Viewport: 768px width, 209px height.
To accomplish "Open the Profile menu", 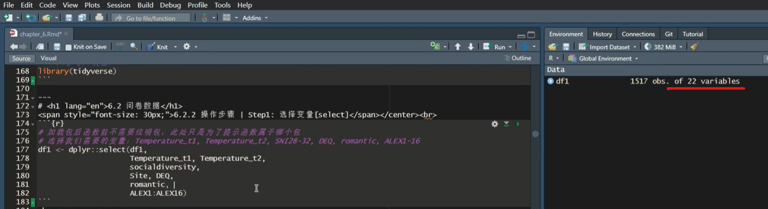I will 197,5.
